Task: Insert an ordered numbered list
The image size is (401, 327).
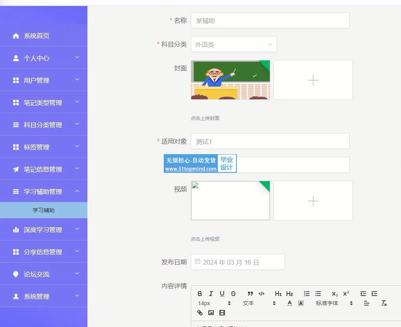Action: pos(307,294)
